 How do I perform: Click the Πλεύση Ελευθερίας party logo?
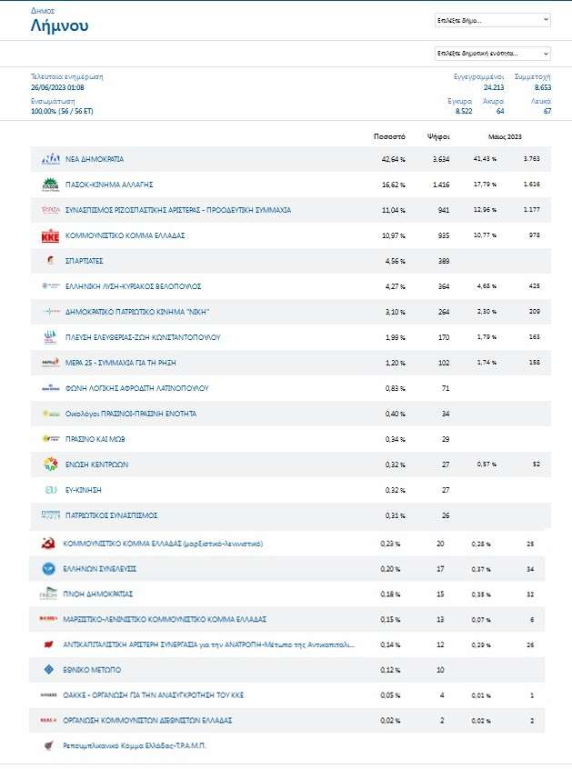coord(51,337)
